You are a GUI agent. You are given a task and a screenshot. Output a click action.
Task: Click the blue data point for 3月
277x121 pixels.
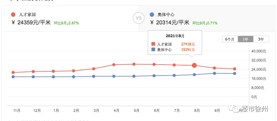point(94,76)
